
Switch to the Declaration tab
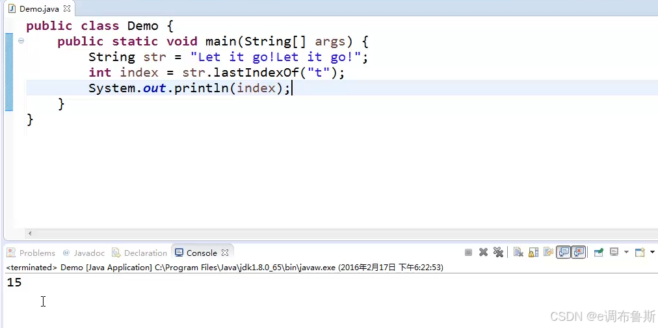pos(139,253)
